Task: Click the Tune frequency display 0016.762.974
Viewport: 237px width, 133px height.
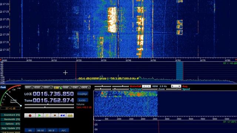Action: (x=53, y=100)
